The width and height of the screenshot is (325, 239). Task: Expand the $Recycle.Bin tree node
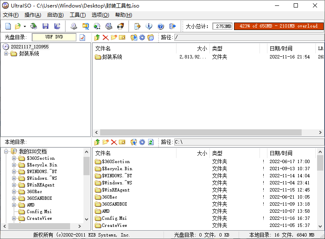click(14, 165)
